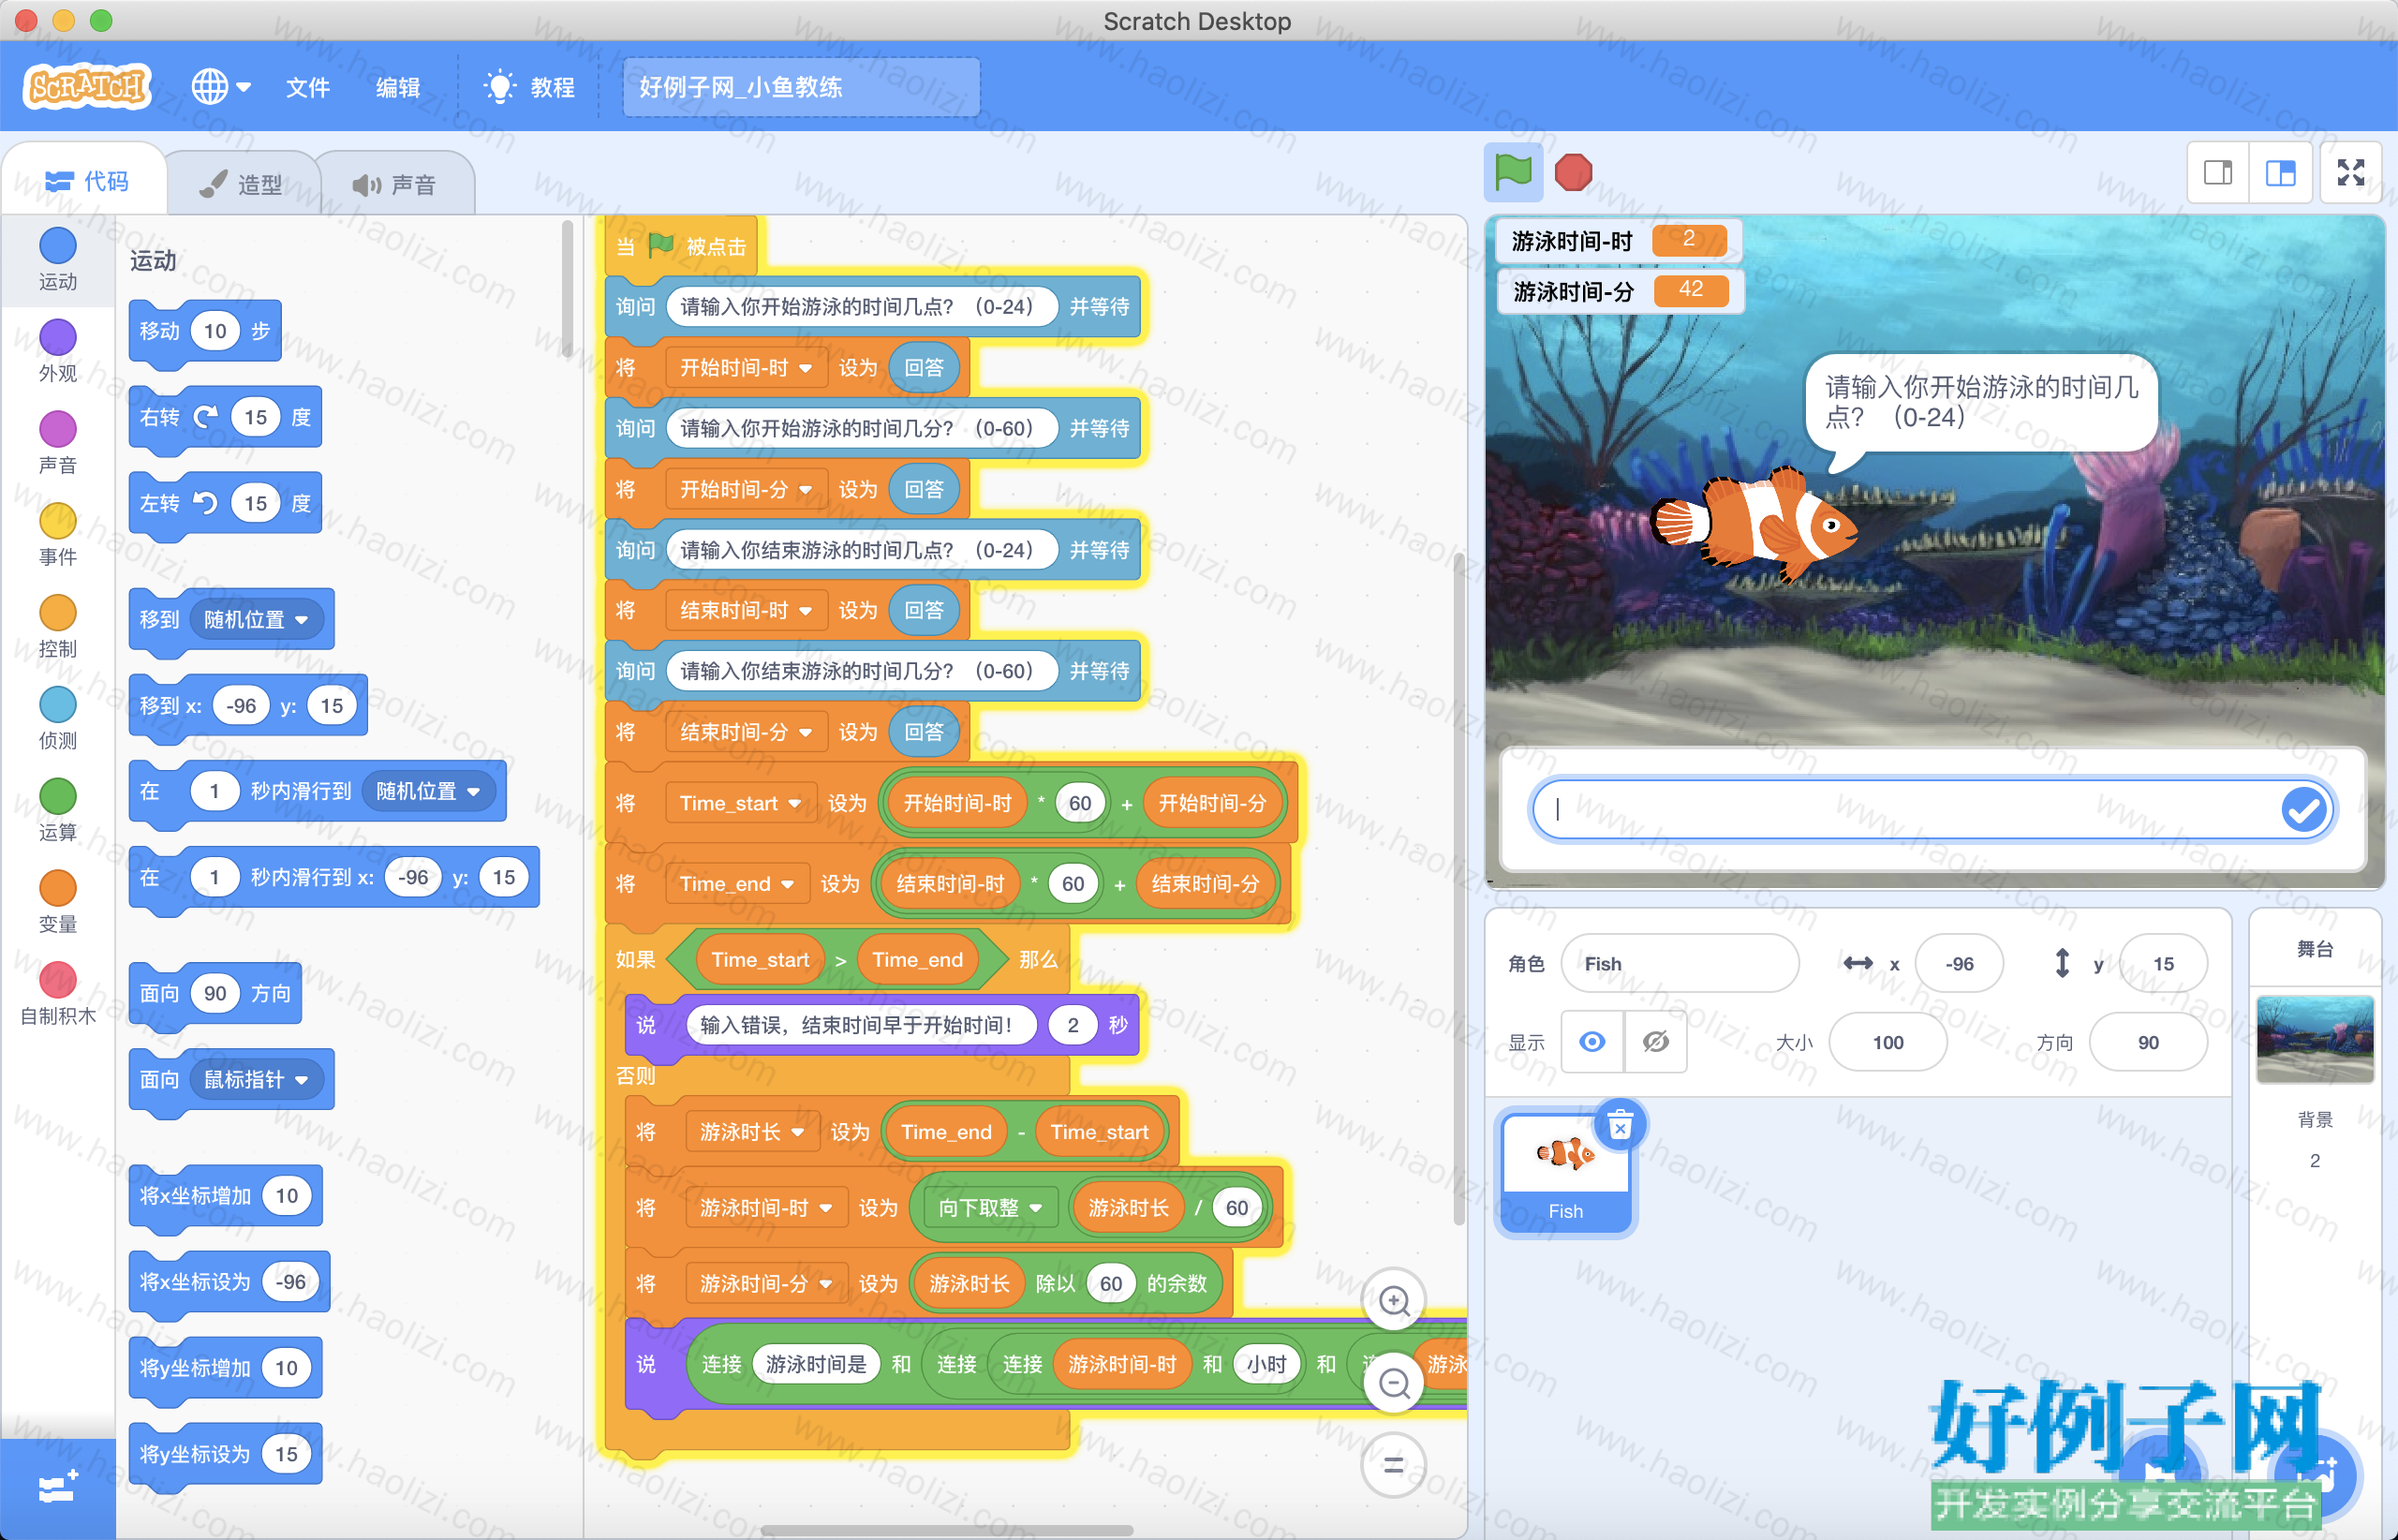Select the 事件 block category
This screenshot has width=2398, height=1540.
click(58, 535)
